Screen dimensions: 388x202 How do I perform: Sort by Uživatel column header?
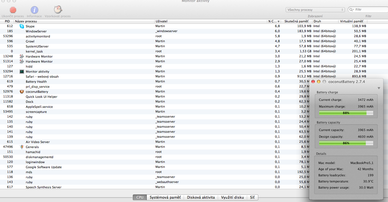coord(211,21)
